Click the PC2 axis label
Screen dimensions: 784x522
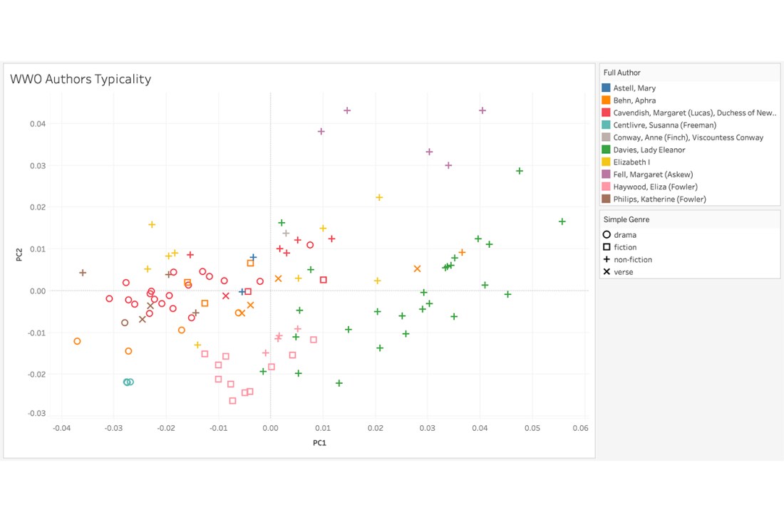pyautogui.click(x=19, y=253)
